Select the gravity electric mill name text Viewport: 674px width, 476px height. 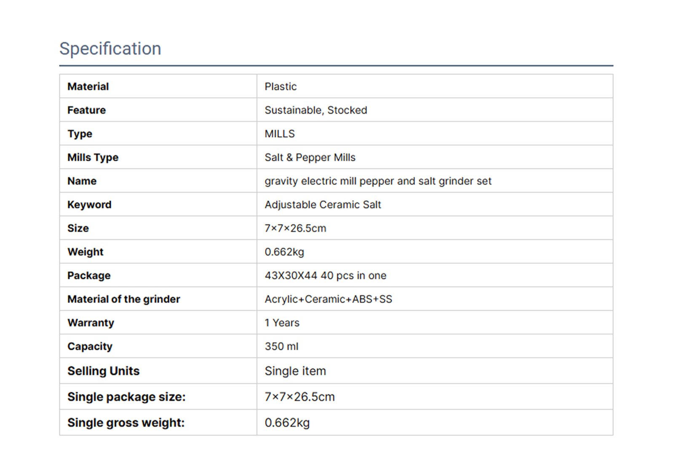[x=378, y=181]
